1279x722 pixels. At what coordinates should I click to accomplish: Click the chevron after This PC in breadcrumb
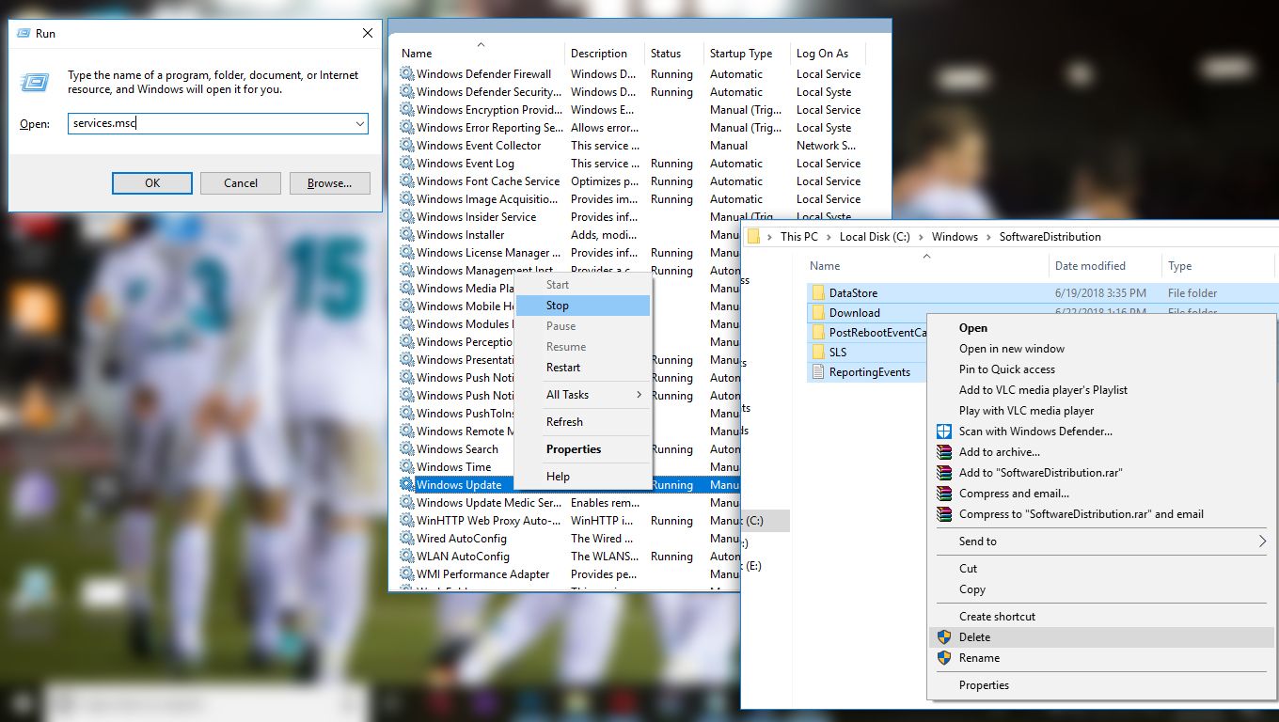click(829, 237)
